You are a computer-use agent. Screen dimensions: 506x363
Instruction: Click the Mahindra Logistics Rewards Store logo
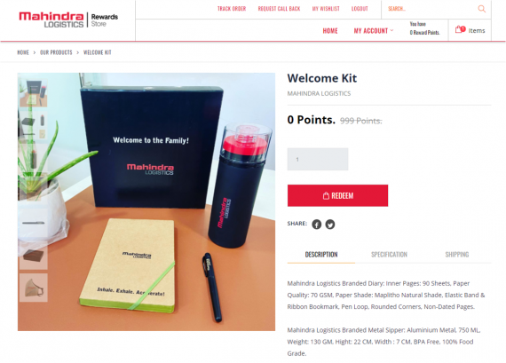point(68,20)
